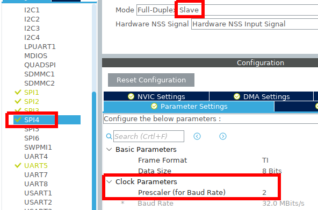Image resolution: width=318 pixels, height=210 pixels.
Task: Select SDMMC2 peripheral
Action: click(39, 83)
